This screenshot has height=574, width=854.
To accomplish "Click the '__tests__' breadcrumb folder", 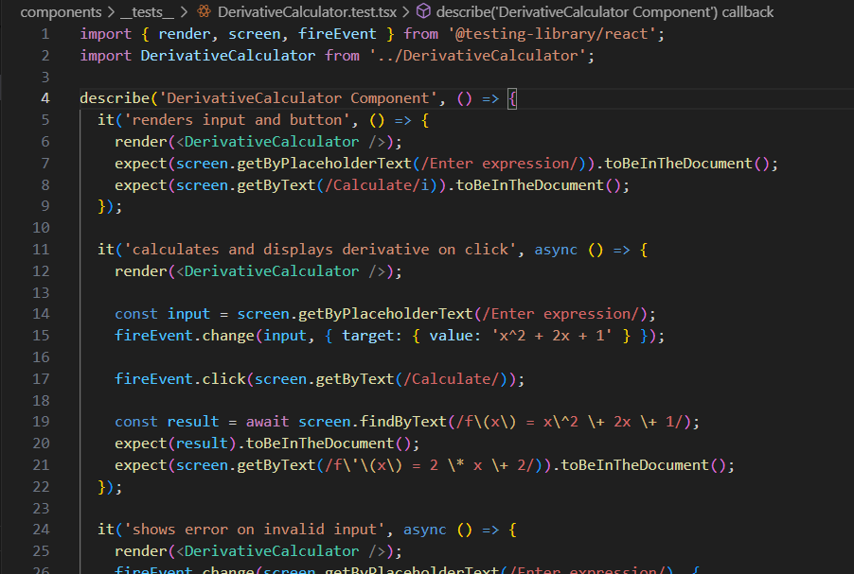I will tap(147, 12).
